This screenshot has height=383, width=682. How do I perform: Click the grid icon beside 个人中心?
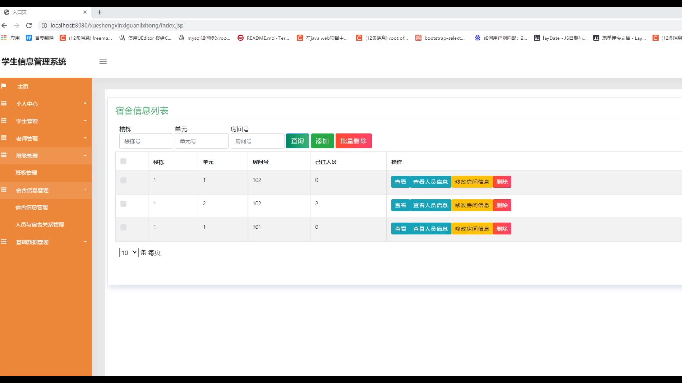(x=4, y=104)
